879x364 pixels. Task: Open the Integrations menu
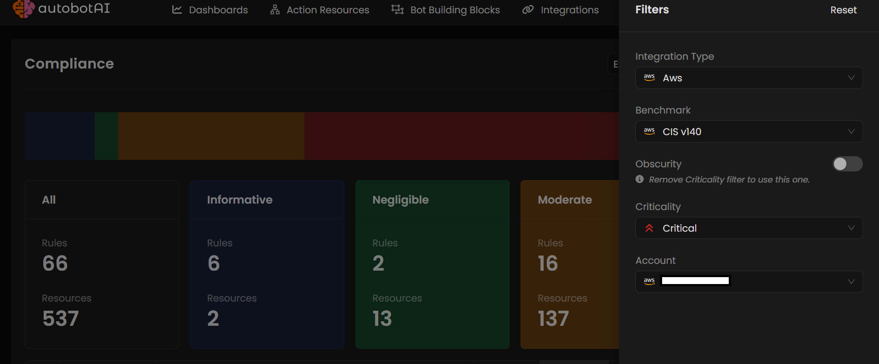click(561, 10)
